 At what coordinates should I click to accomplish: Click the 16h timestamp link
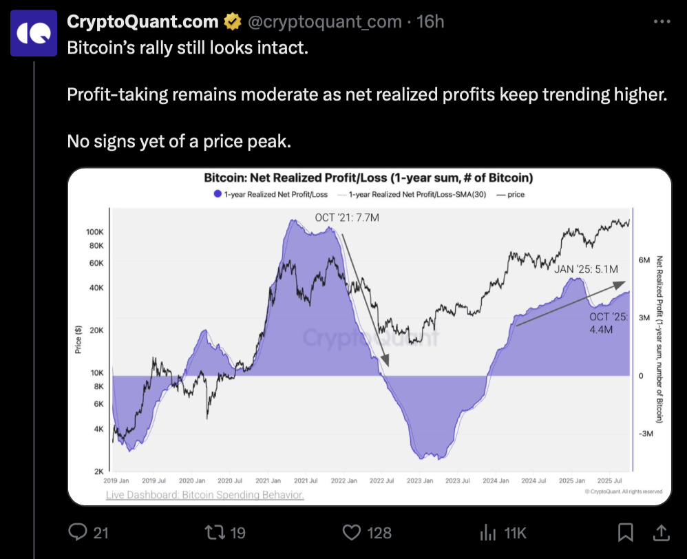click(431, 22)
